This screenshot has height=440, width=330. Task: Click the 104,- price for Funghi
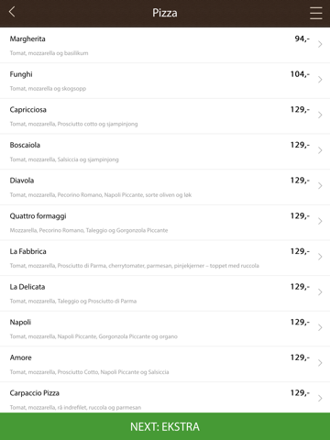pos(300,74)
